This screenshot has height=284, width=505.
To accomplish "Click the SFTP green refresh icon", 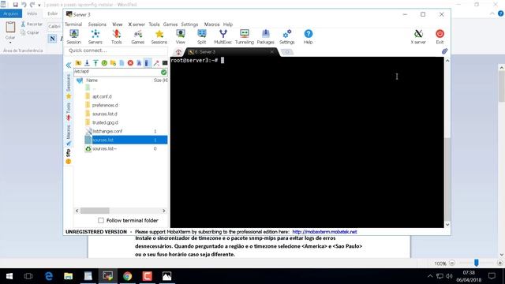I will [x=104, y=63].
